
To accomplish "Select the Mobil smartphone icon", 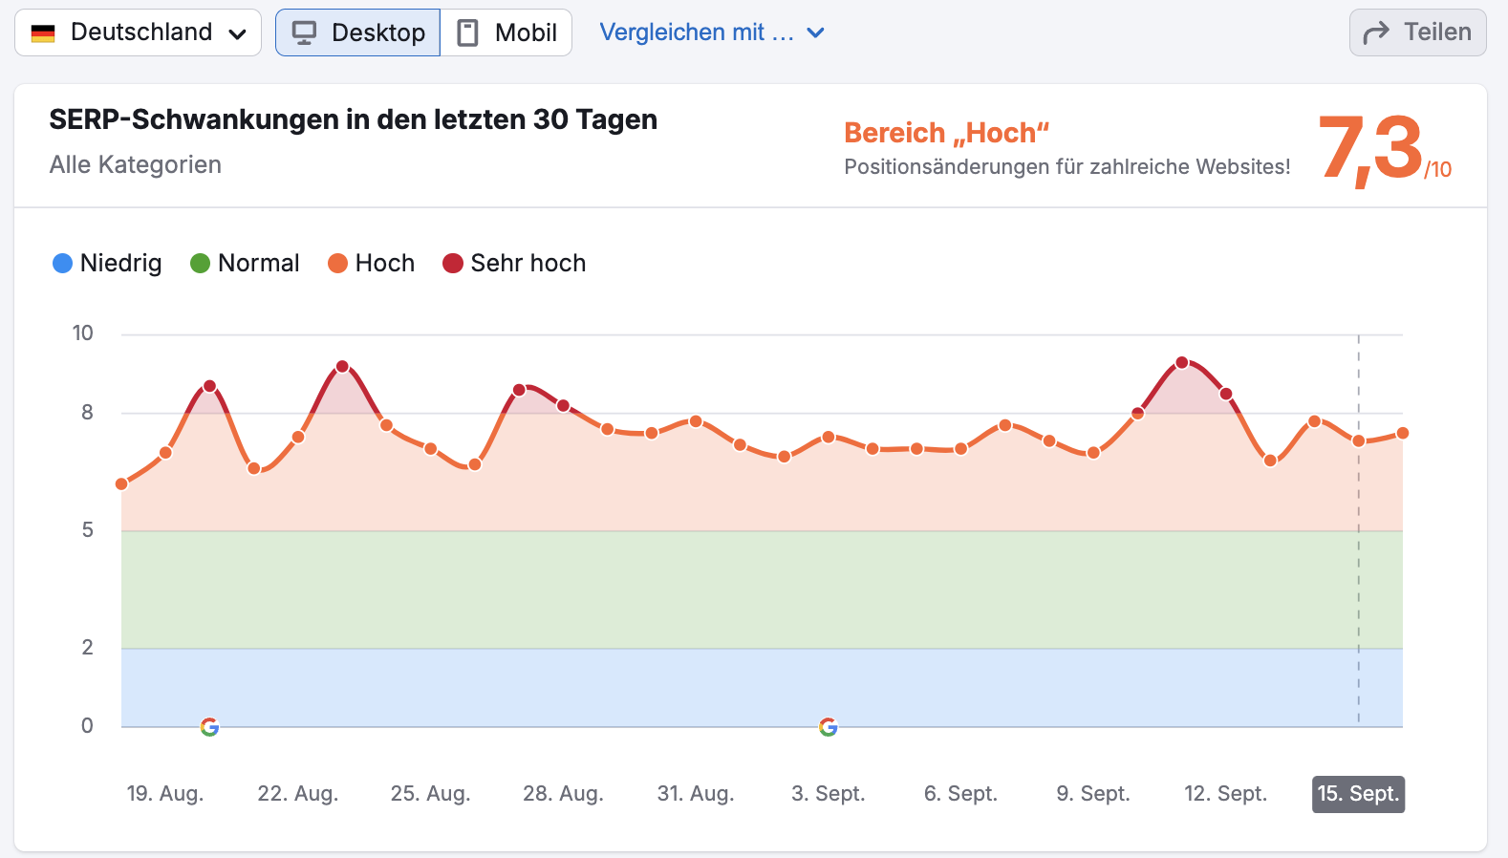I will coord(467,32).
